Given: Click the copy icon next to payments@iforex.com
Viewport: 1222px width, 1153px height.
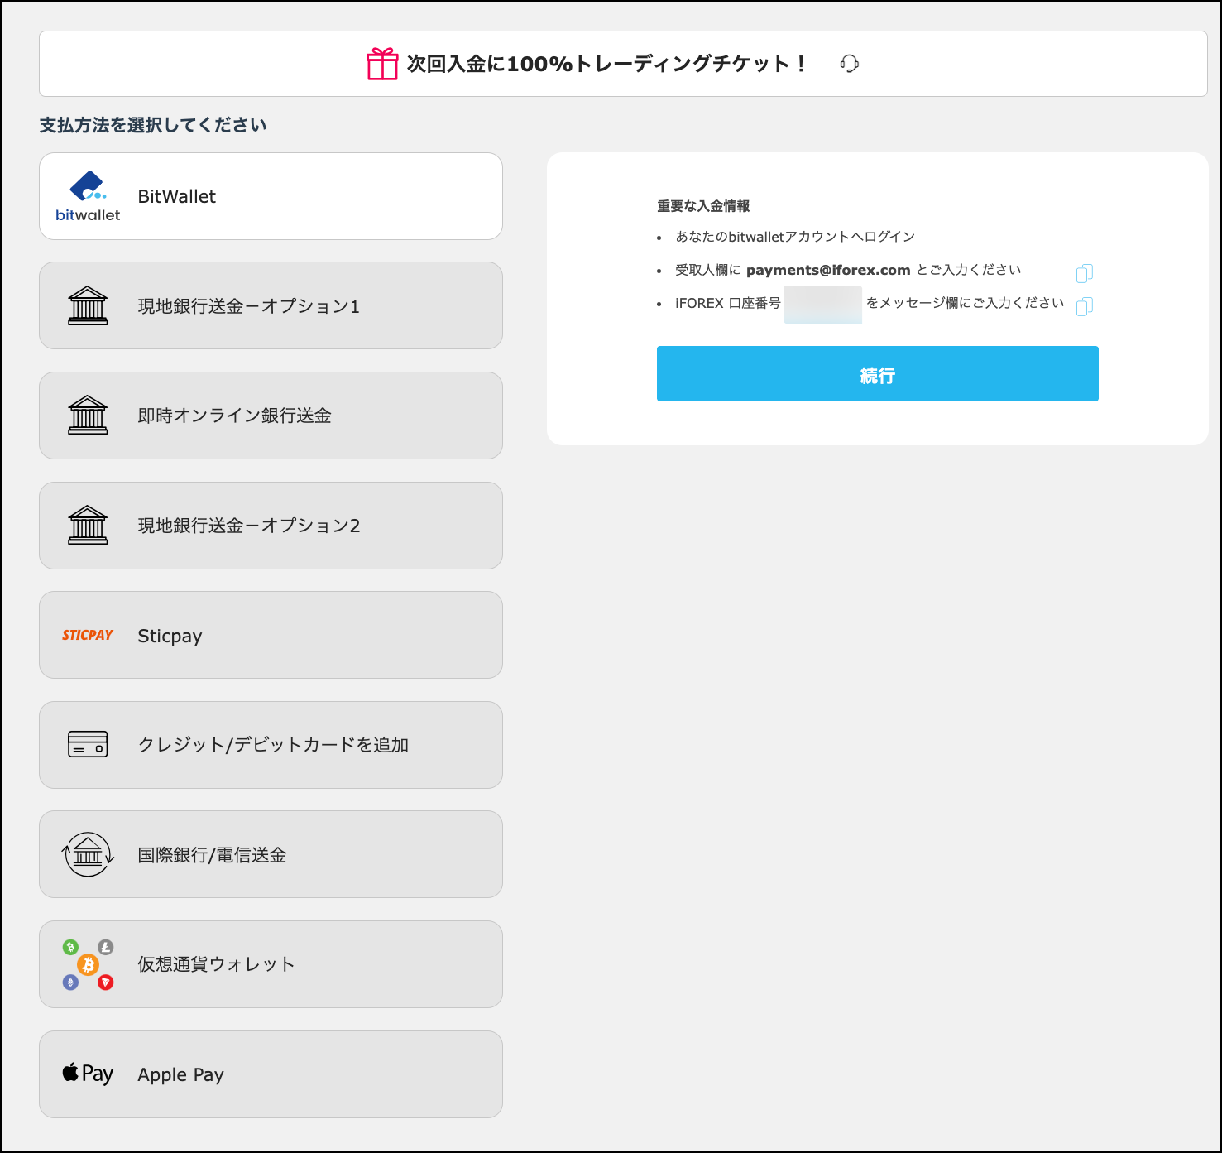Looking at the screenshot, I should click(x=1085, y=273).
